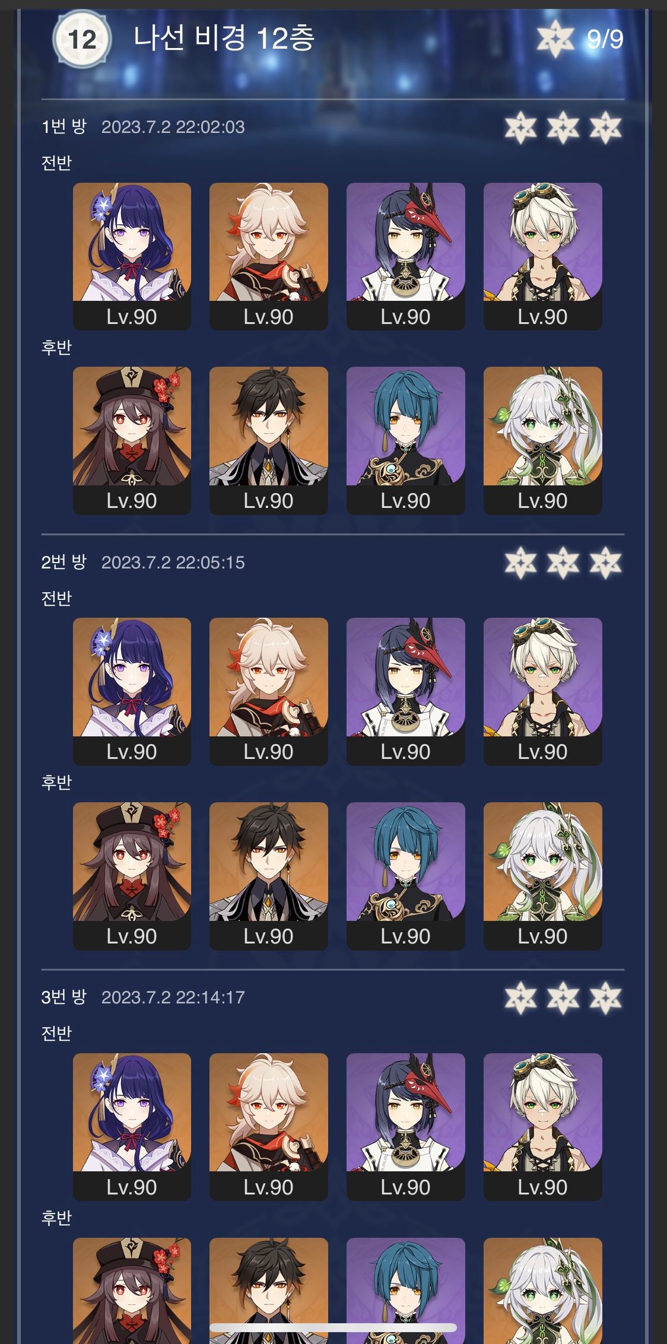Viewport: 667px width, 1344px height.
Task: Tap the 2번 방 chamber label
Action: pos(64,562)
